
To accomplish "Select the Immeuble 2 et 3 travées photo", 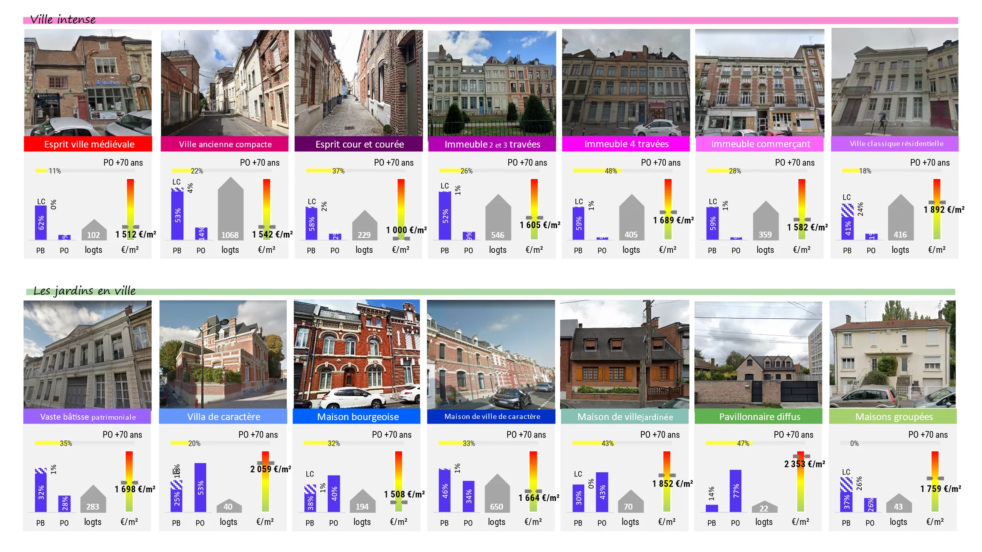I will coord(492,83).
